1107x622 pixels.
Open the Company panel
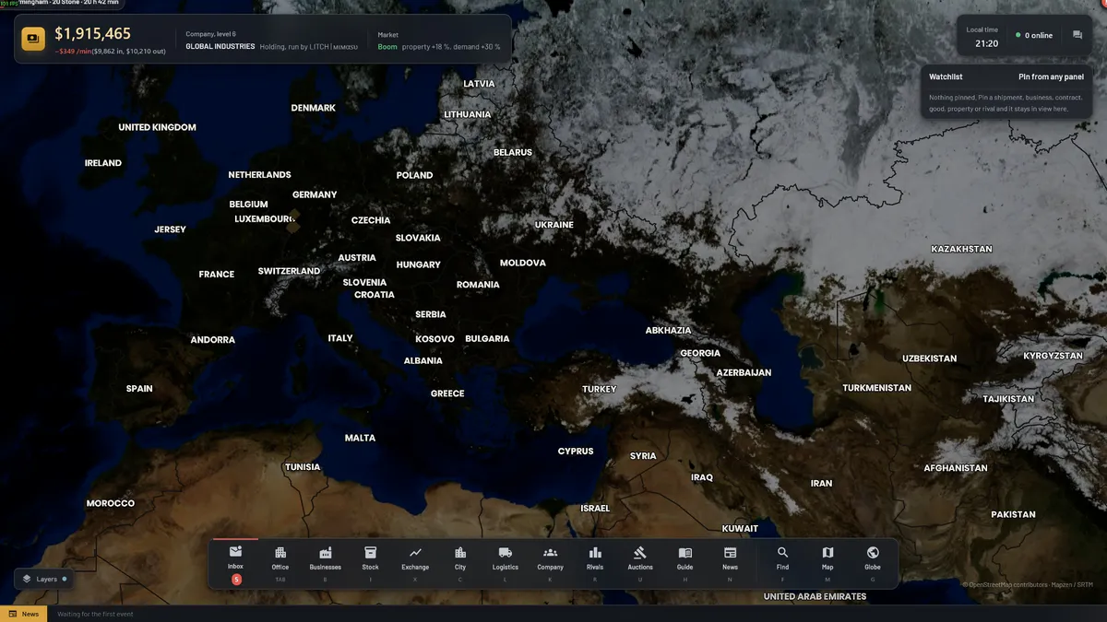pyautogui.click(x=550, y=564)
